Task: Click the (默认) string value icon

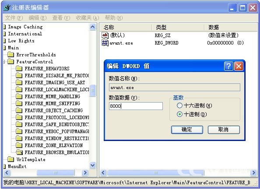Action: click(105, 35)
